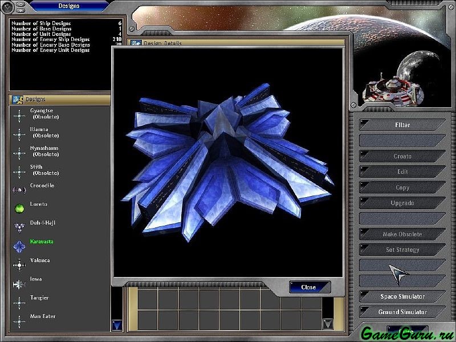This screenshot has width=456, height=342.
Task: Click the blue Karavasta ship icon
Action: pyautogui.click(x=19, y=247)
